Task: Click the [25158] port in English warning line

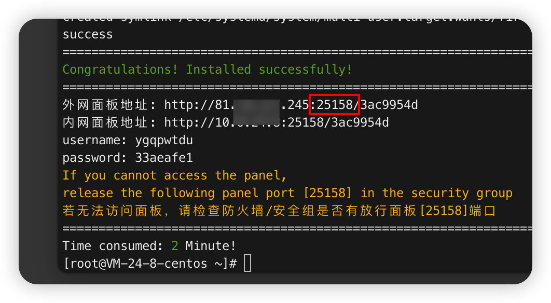Action: [x=327, y=193]
